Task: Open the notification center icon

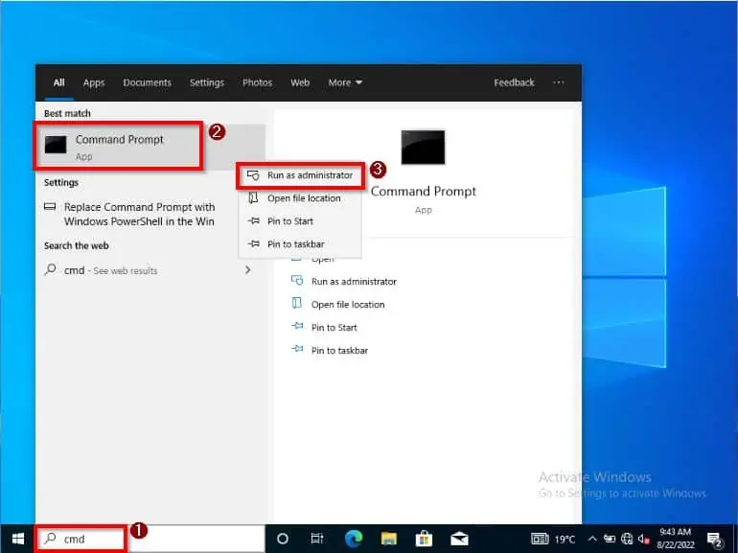Action: point(714,540)
